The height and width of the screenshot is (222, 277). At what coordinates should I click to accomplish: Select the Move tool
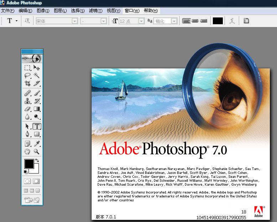pyautogui.click(x=37, y=68)
